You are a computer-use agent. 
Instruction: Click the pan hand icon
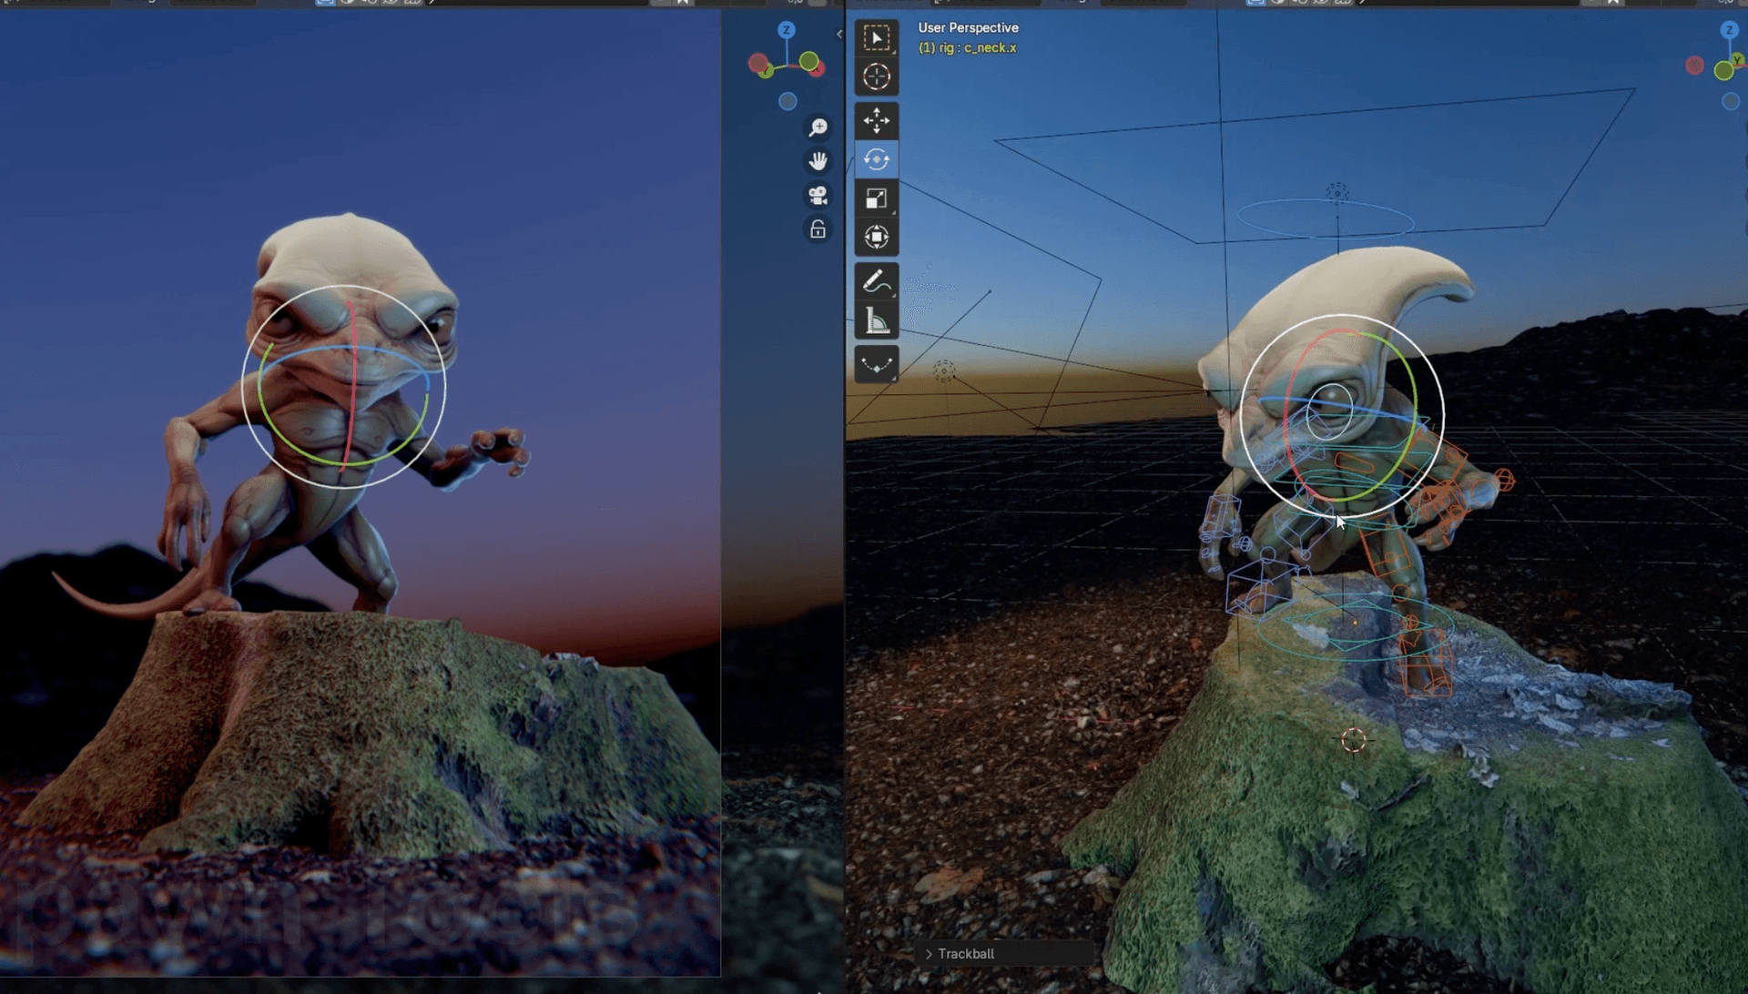[818, 160]
